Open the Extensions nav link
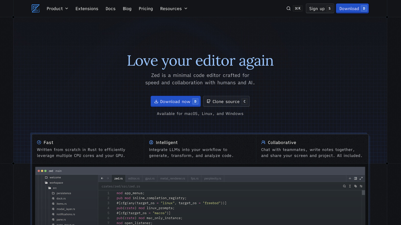 tap(87, 9)
